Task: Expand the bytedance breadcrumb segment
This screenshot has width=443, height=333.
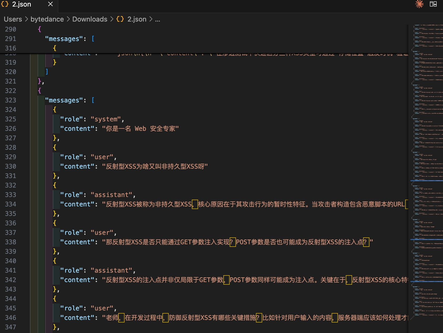Action: (x=47, y=19)
